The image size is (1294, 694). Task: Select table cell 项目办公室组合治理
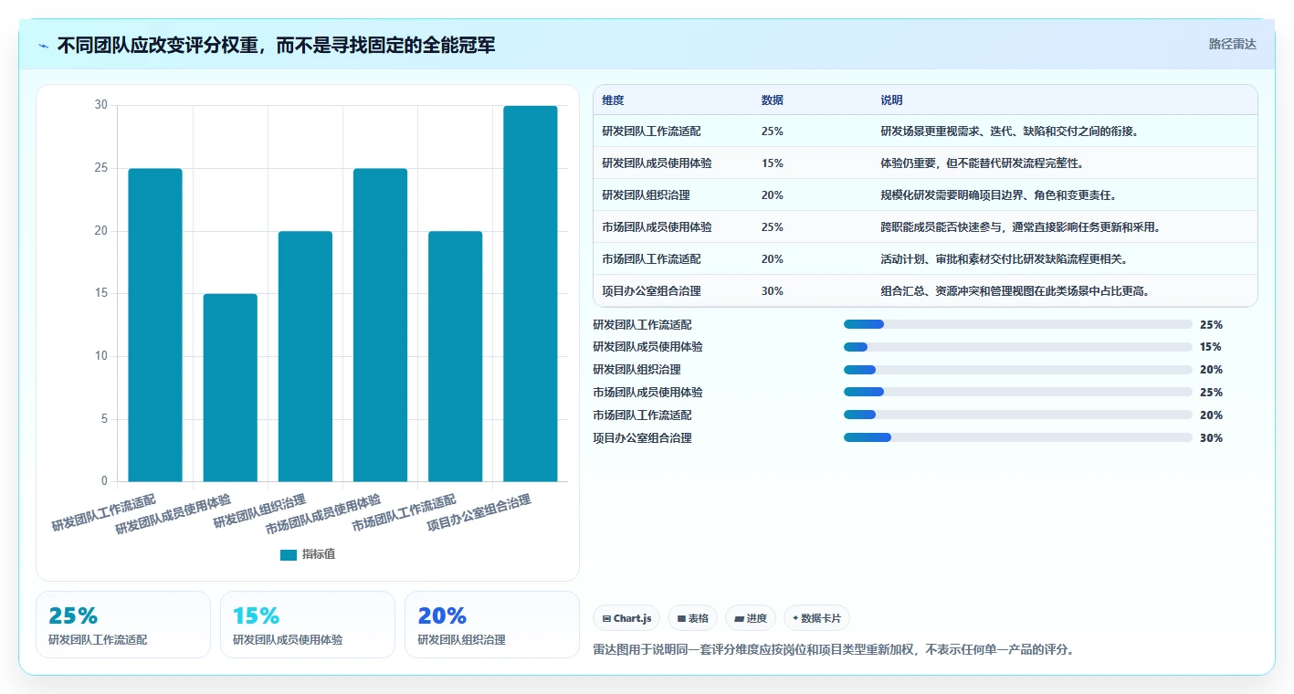pos(651,291)
